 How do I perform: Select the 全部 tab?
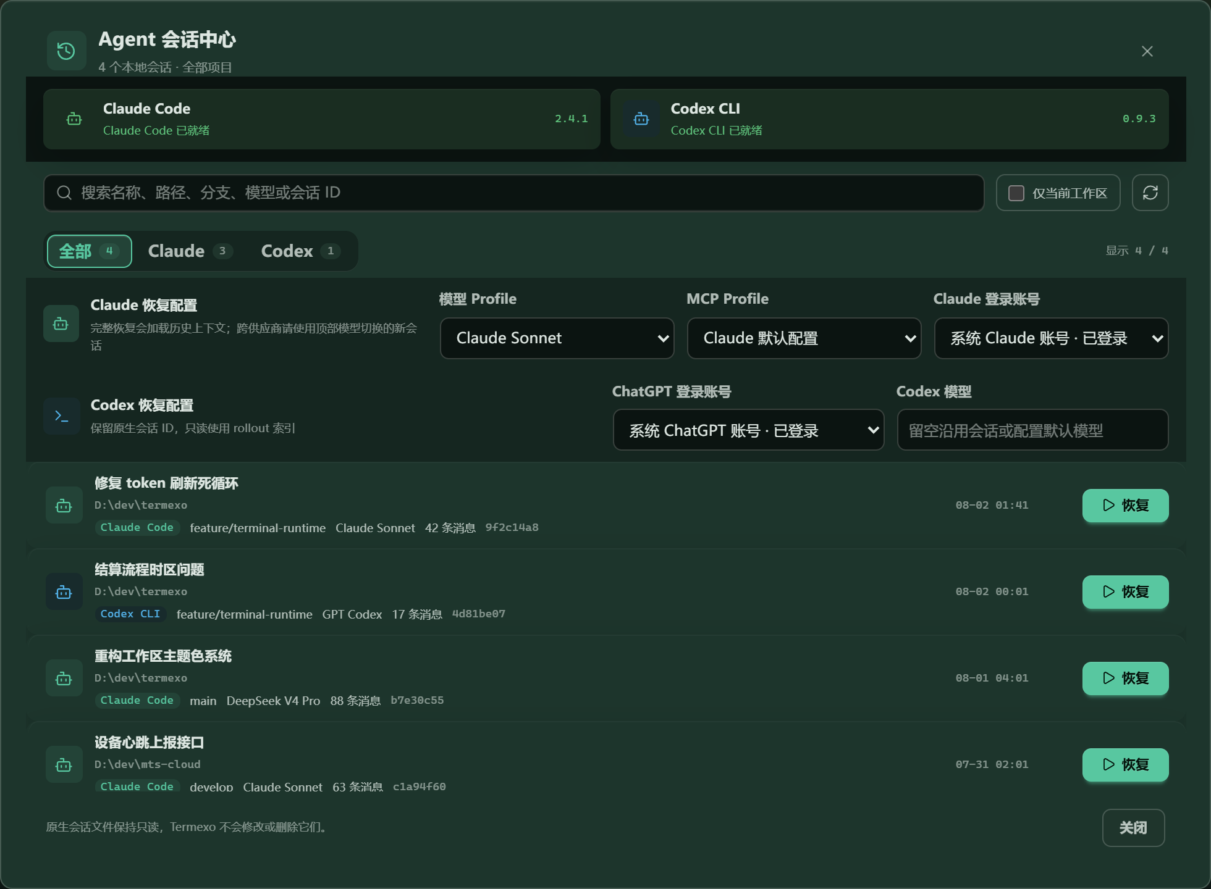tap(90, 251)
